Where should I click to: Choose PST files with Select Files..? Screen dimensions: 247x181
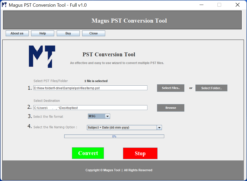171,88
